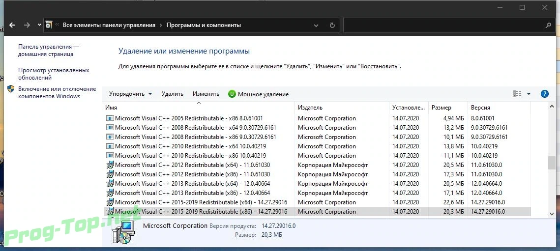Click the scrollbar up arrow
The height and width of the screenshot is (251, 560).
[552, 106]
